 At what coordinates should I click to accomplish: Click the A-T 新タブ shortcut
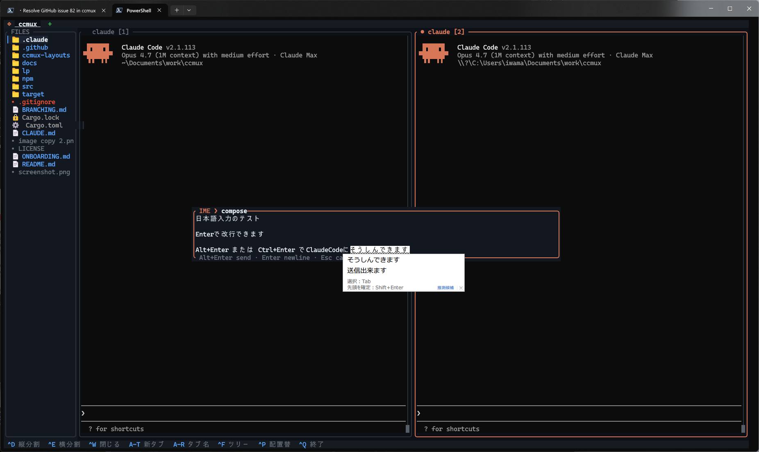(x=147, y=445)
